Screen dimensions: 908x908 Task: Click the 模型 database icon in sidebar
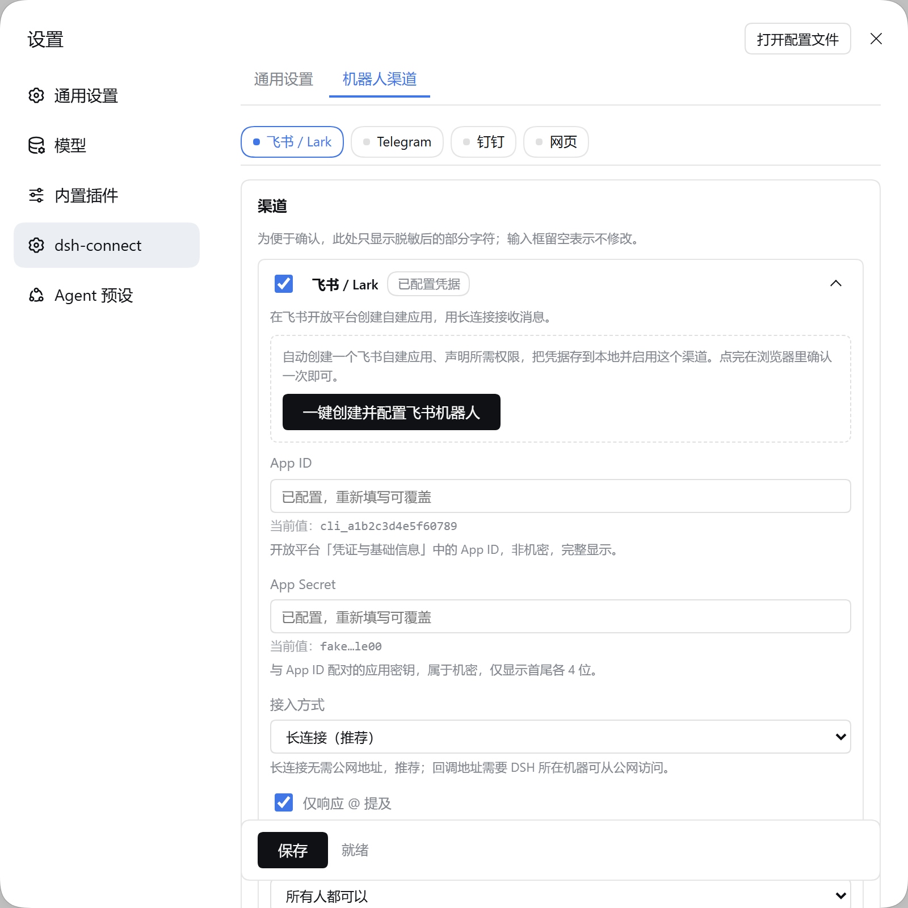click(36, 145)
